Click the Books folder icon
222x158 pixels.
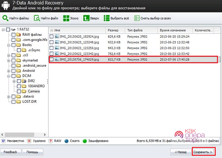(x=19, y=45)
